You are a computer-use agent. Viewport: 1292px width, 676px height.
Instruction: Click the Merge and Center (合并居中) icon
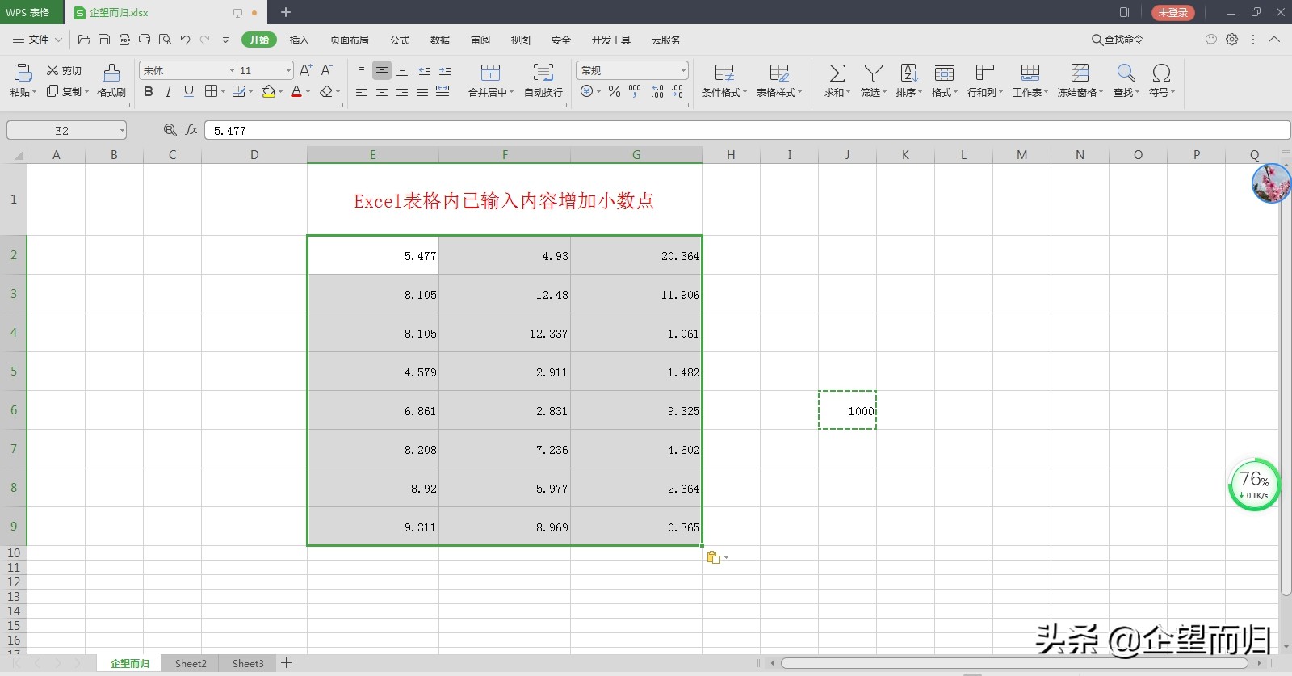click(490, 73)
